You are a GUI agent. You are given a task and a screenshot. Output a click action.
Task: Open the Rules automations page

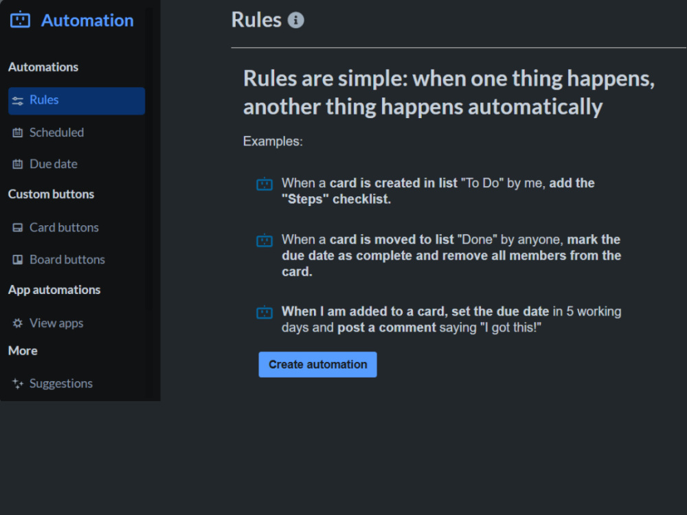pyautogui.click(x=77, y=101)
